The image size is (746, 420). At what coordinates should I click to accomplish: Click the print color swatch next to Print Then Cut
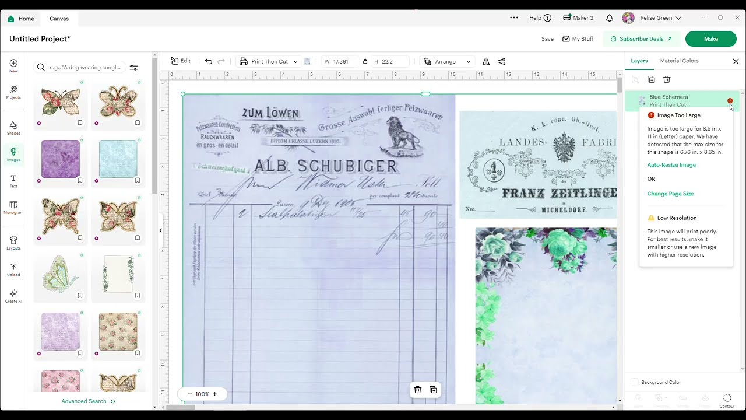308,61
